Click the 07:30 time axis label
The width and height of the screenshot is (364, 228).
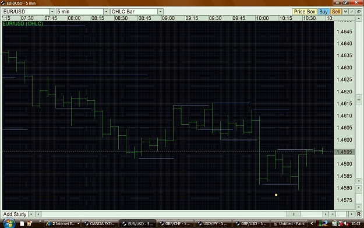tap(27, 18)
